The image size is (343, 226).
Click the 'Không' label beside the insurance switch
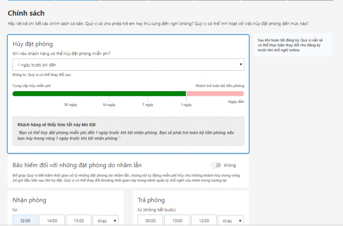tap(230, 165)
